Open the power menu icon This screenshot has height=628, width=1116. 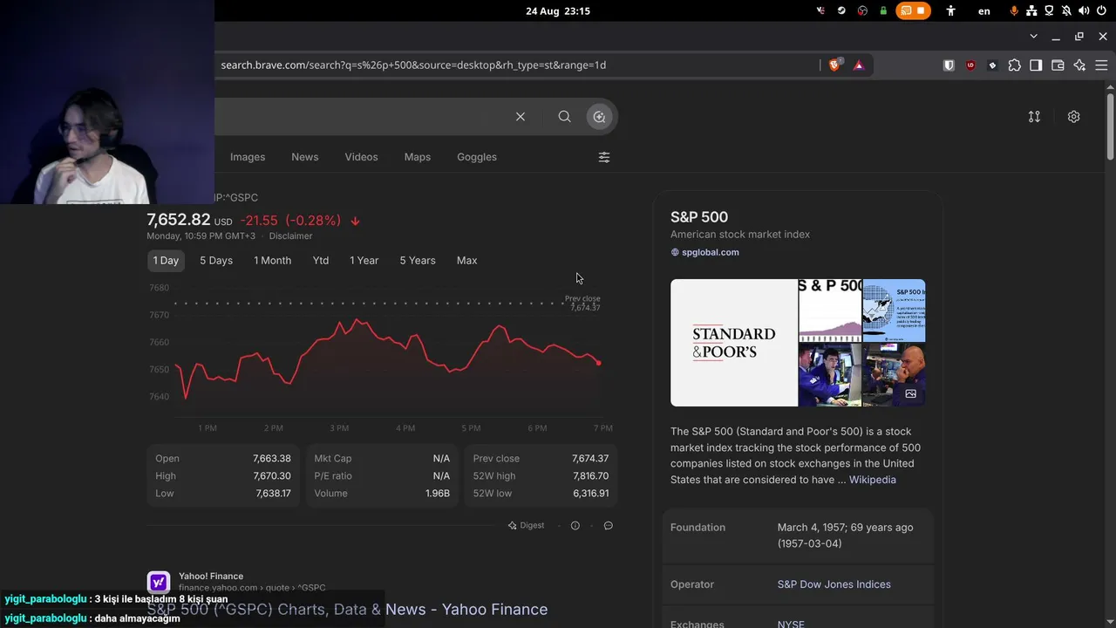(1102, 11)
